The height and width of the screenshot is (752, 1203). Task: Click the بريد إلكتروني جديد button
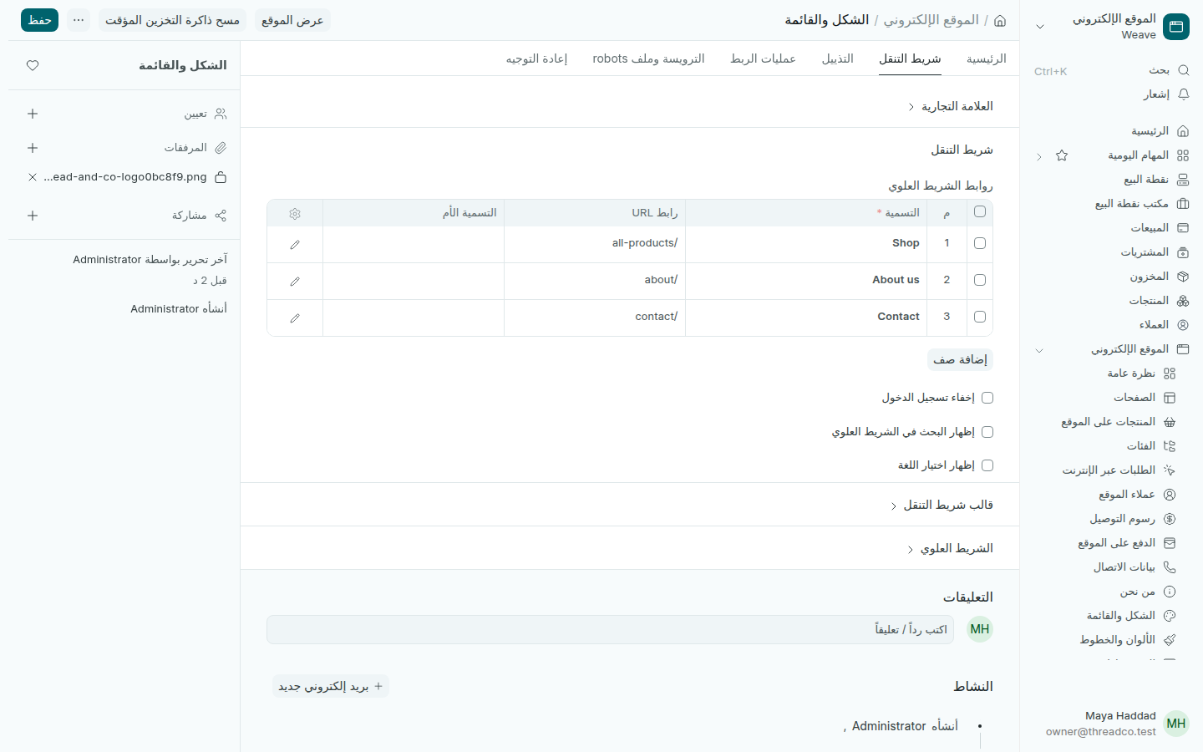tap(331, 686)
